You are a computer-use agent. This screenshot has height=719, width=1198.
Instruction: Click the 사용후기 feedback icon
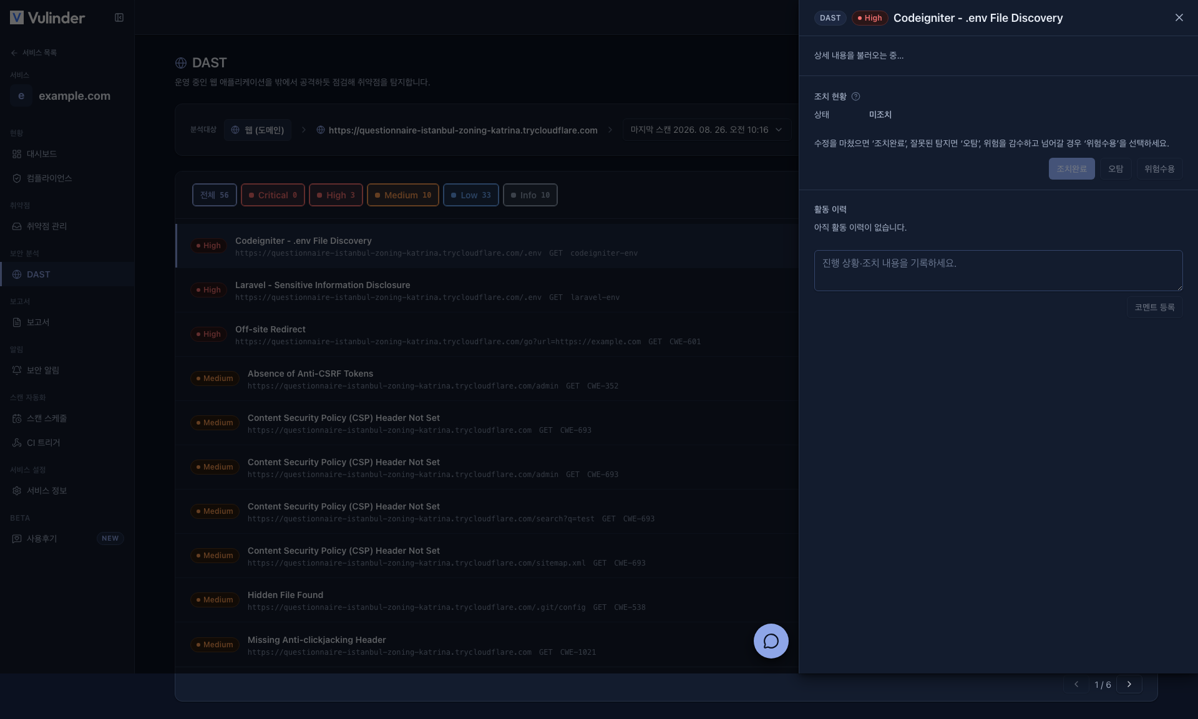[x=17, y=539]
